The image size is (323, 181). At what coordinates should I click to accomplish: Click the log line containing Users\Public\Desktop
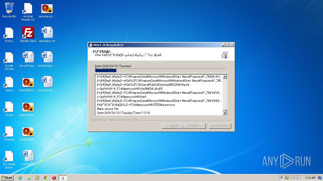pyautogui.click(x=143, y=85)
